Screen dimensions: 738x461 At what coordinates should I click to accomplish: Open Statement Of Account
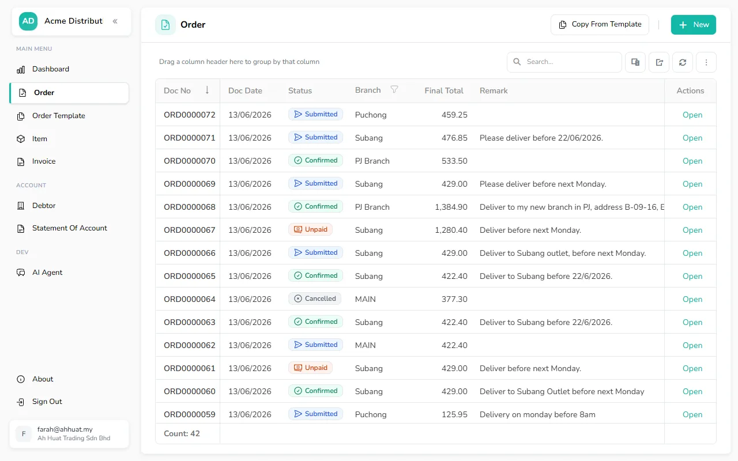tap(69, 228)
